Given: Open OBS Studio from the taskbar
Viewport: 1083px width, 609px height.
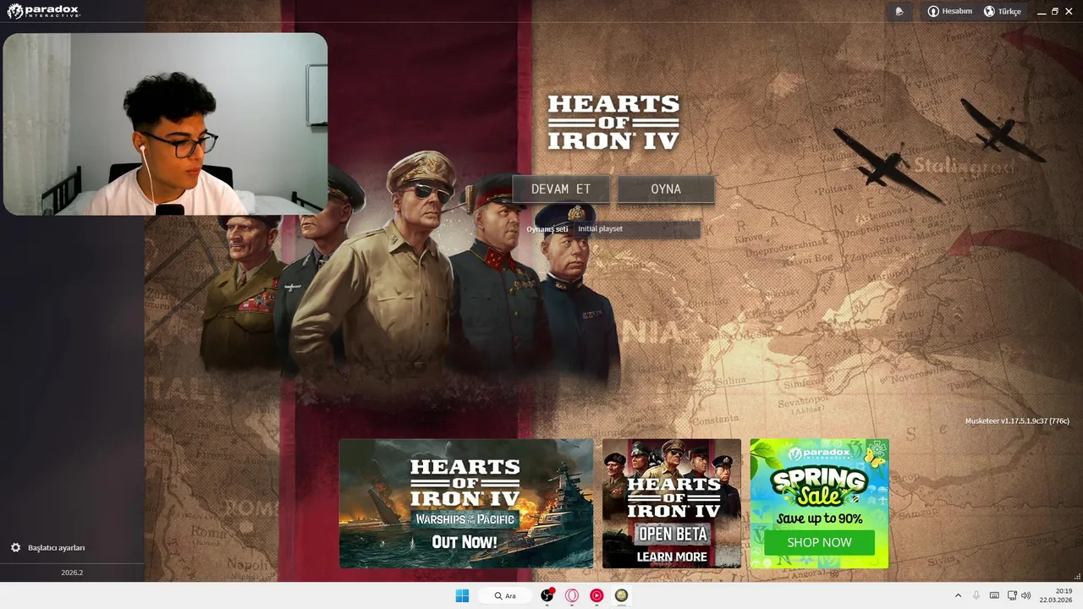Looking at the screenshot, I should tap(547, 596).
